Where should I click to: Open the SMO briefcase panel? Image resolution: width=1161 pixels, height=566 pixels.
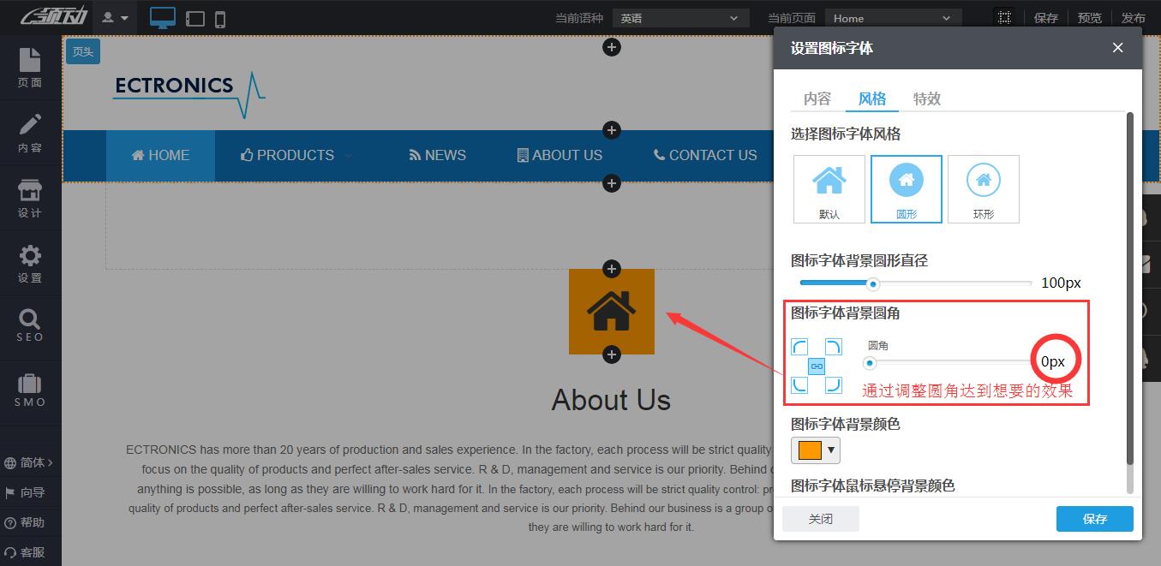pos(30,390)
